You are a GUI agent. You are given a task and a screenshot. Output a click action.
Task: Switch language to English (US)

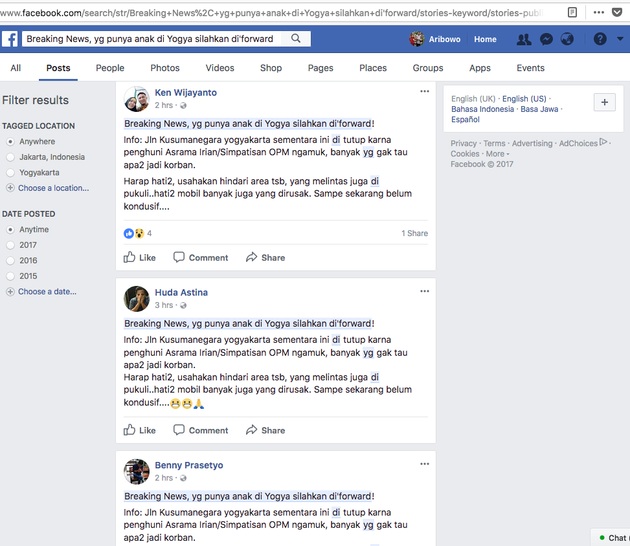point(524,99)
